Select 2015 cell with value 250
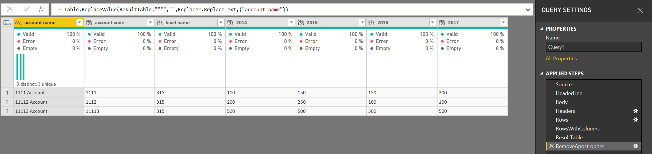Image resolution: width=652 pixels, height=154 pixels. [331, 102]
